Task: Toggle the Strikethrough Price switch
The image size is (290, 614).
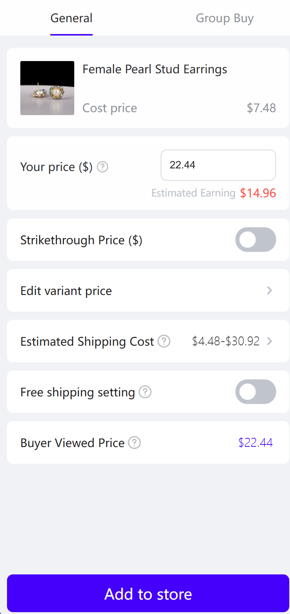Action: (255, 240)
